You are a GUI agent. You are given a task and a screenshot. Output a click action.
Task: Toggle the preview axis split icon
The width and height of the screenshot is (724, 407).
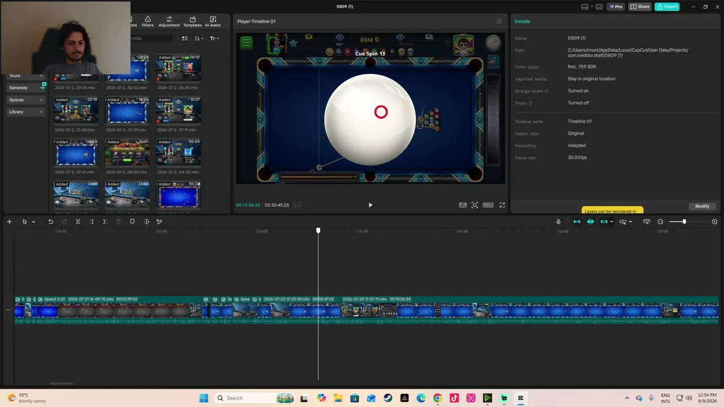[x=623, y=222]
